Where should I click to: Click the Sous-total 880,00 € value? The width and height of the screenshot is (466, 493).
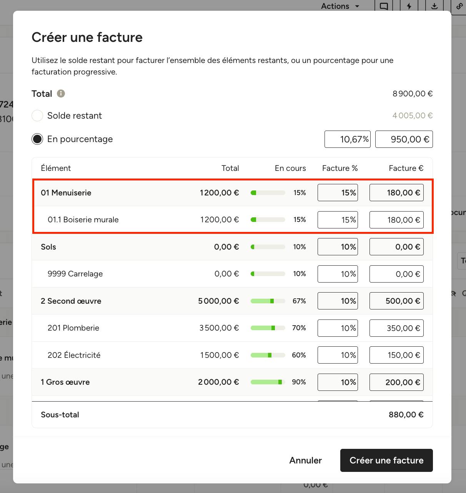point(406,415)
